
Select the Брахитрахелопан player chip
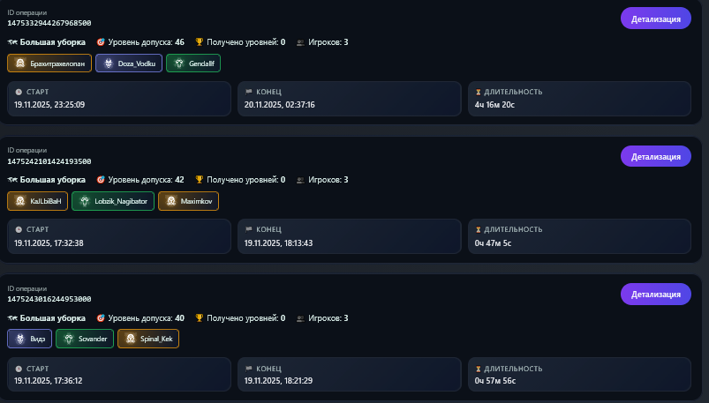point(49,63)
